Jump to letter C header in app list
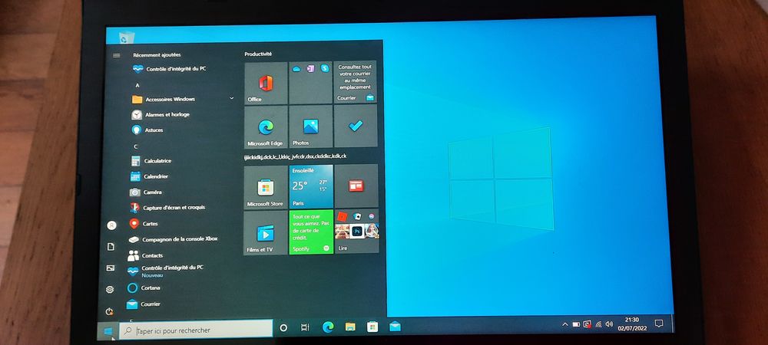Screen dimensions: 768x345 136,146
